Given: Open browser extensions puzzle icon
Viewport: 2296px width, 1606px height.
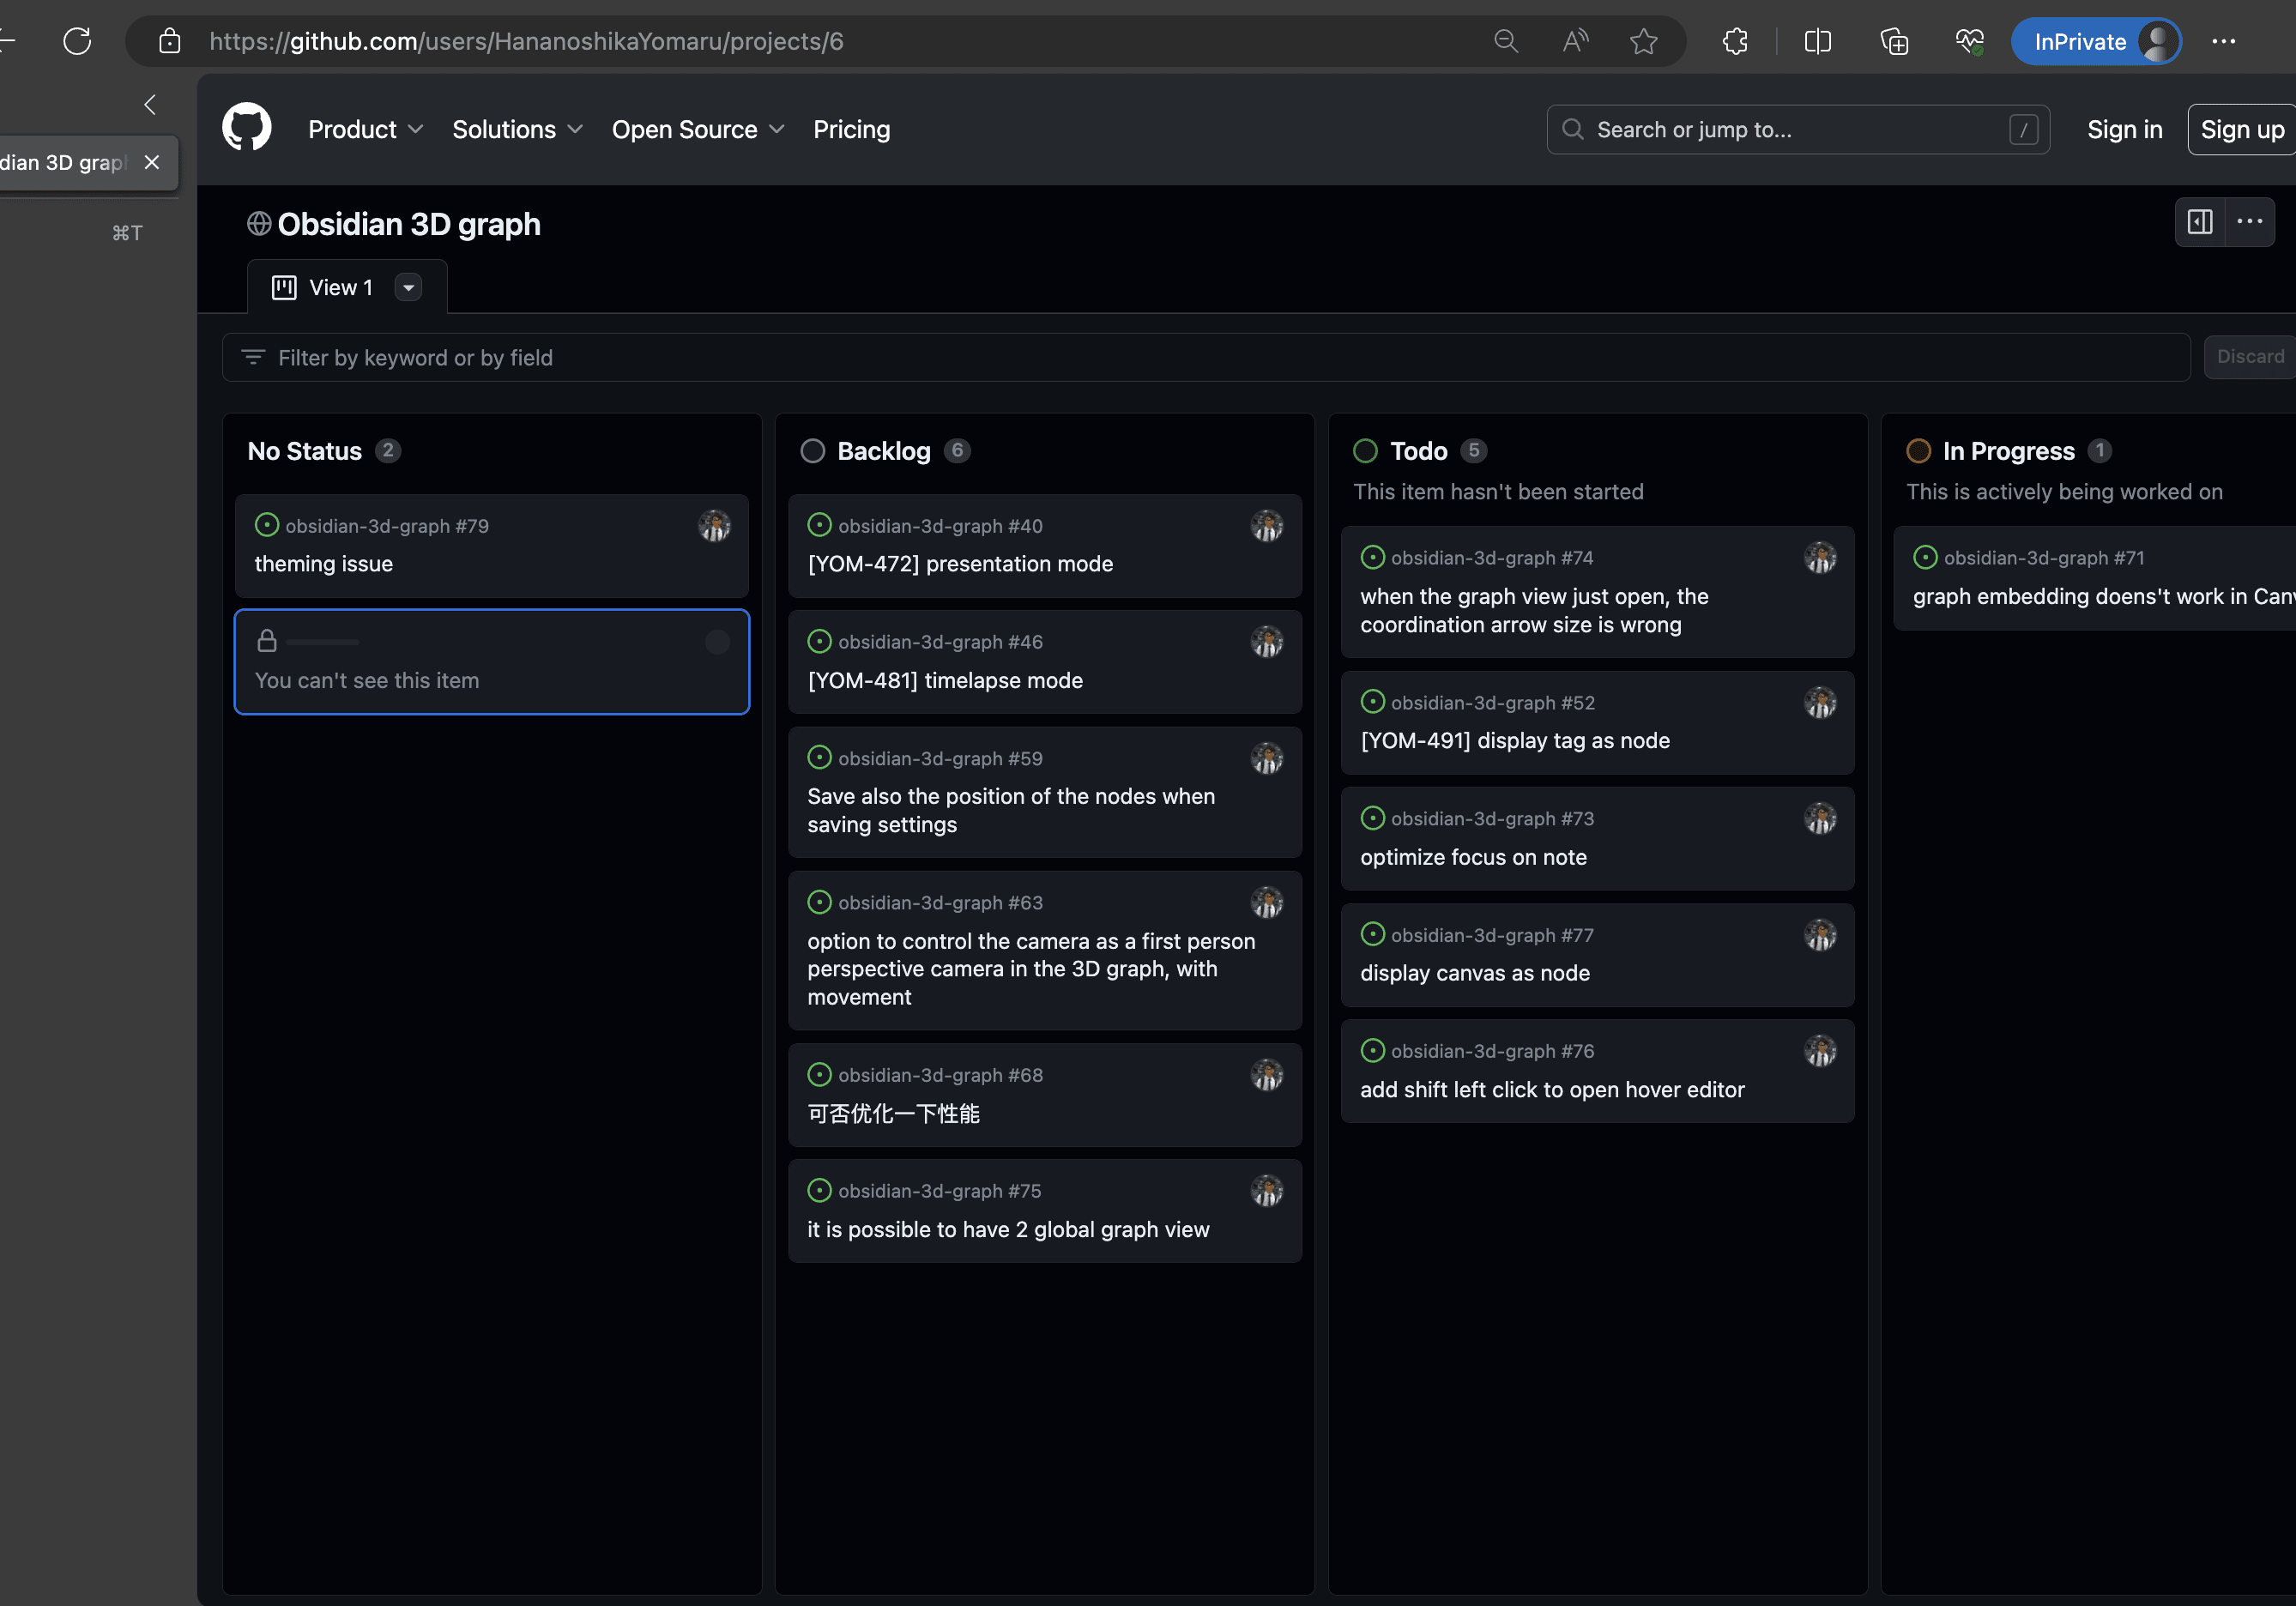Looking at the screenshot, I should 1735,41.
